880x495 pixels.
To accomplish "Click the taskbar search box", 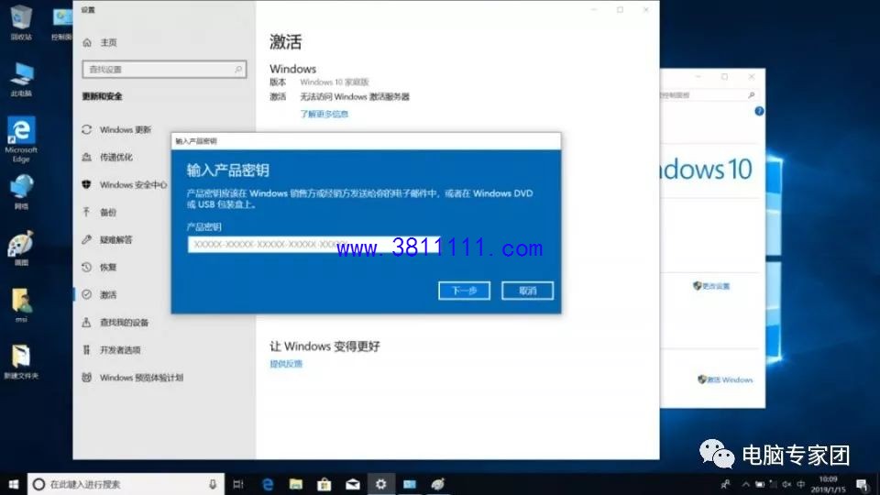I will coord(126,484).
